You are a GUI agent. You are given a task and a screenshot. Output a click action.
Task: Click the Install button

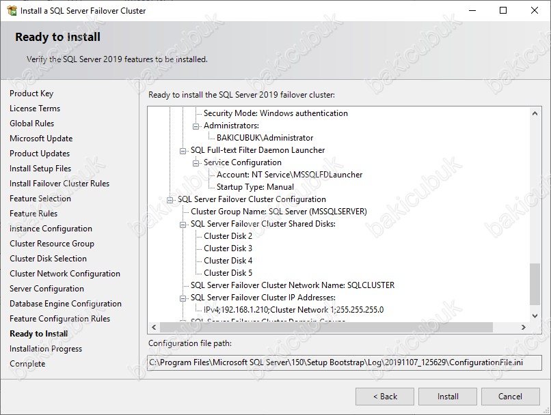448,397
